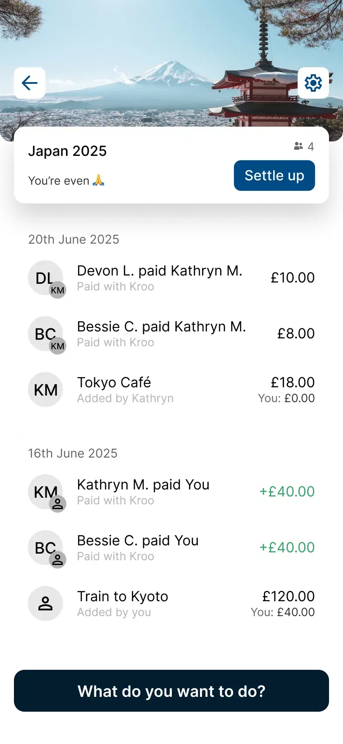The height and width of the screenshot is (744, 343).
Task: Tap the BC avatar beside Bessie paid You
Action: (46, 548)
